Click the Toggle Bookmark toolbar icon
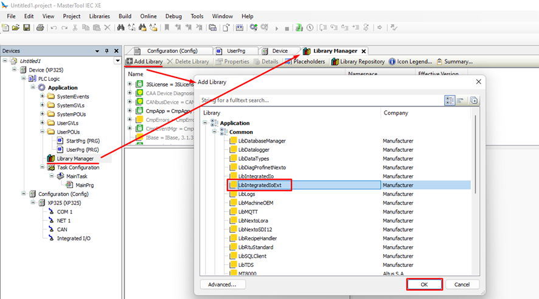Image resolution: width=539 pixels, height=299 pixels. [167, 28]
